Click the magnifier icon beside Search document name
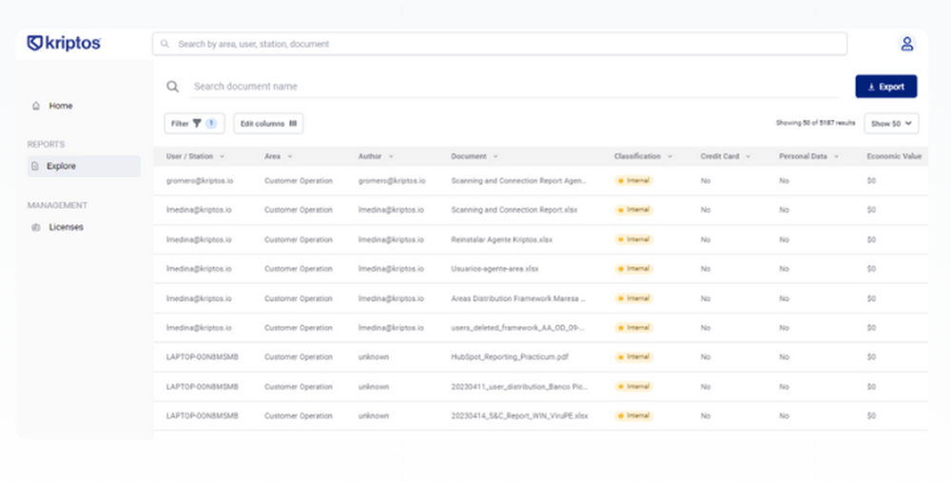This screenshot has height=482, width=951. (173, 87)
